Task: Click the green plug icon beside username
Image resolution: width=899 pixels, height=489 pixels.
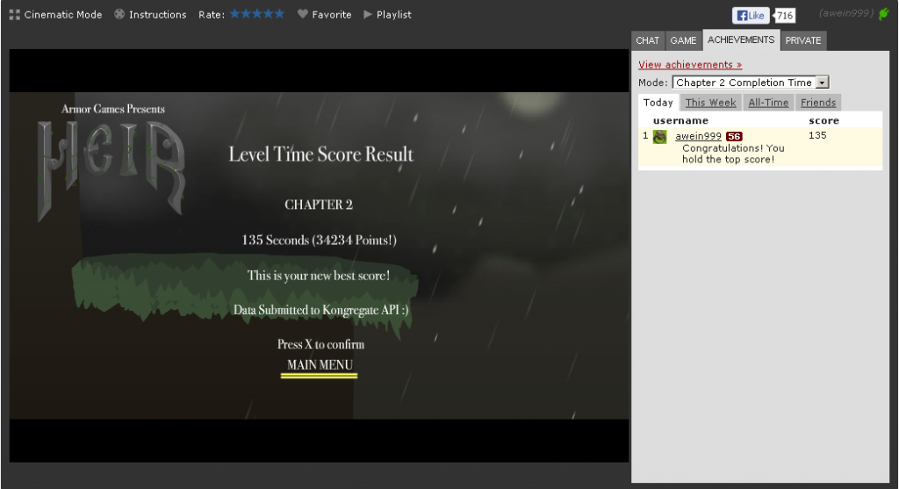Action: pos(883,14)
